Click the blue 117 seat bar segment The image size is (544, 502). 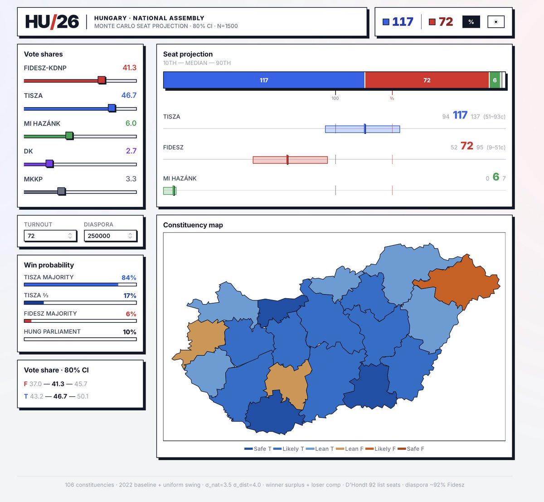264,80
